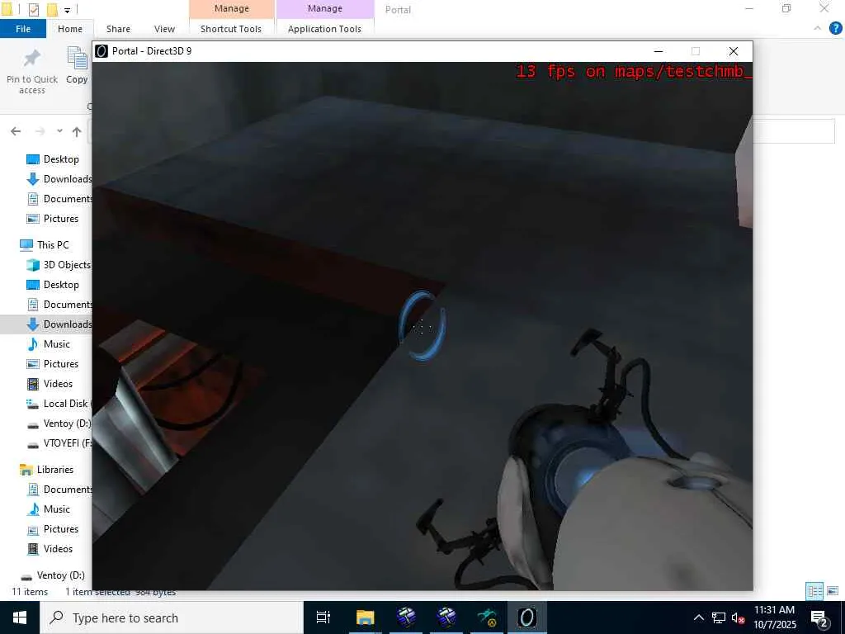Click the Properties checkmark icon in Explorer title bar
Screen dimensions: 845x634
click(x=33, y=9)
